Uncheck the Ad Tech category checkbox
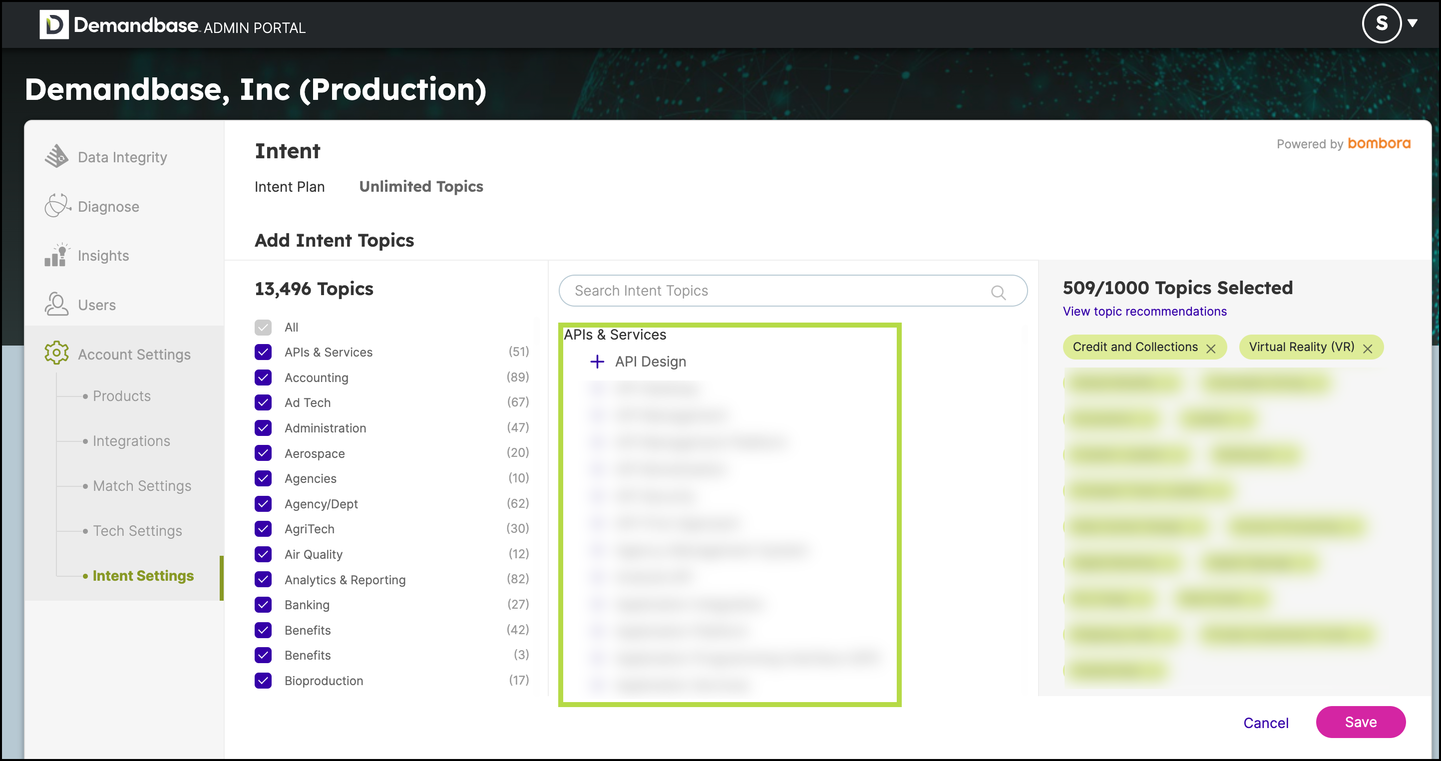 263,402
